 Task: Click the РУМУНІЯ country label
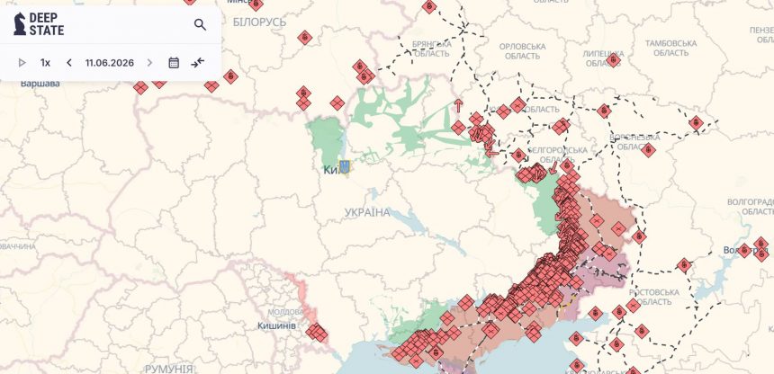coord(169,369)
